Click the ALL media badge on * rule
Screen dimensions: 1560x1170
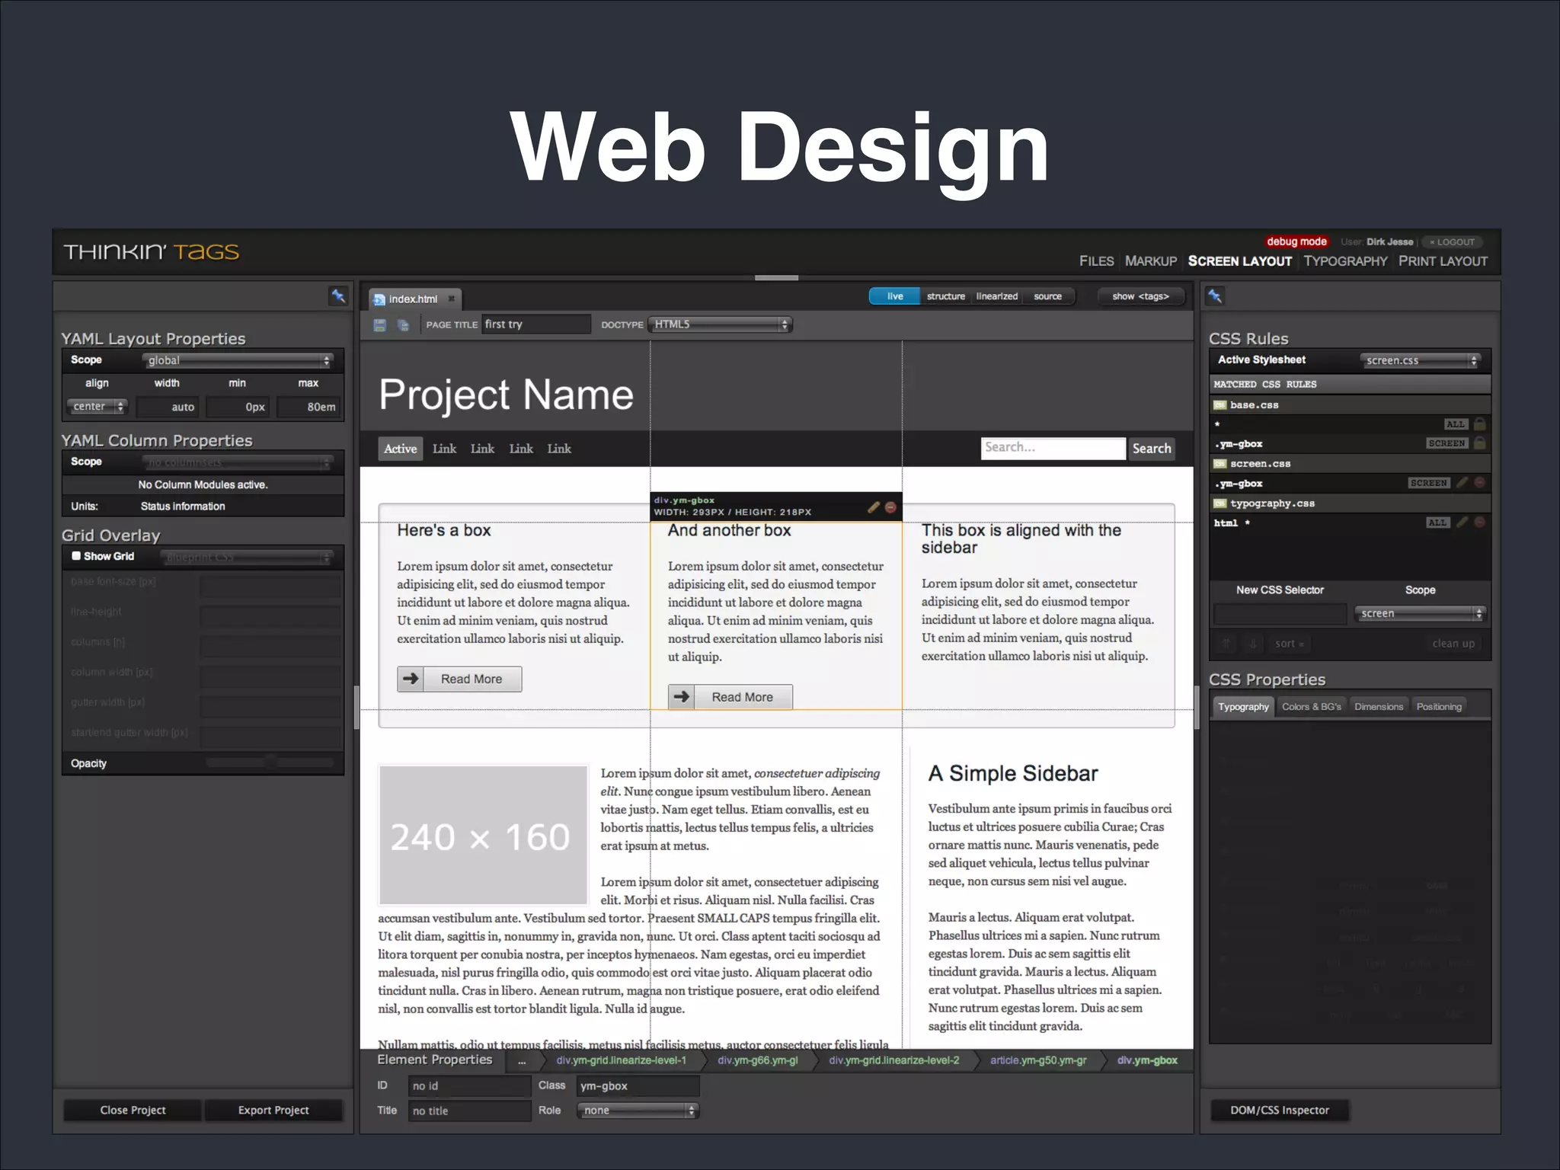1455,424
